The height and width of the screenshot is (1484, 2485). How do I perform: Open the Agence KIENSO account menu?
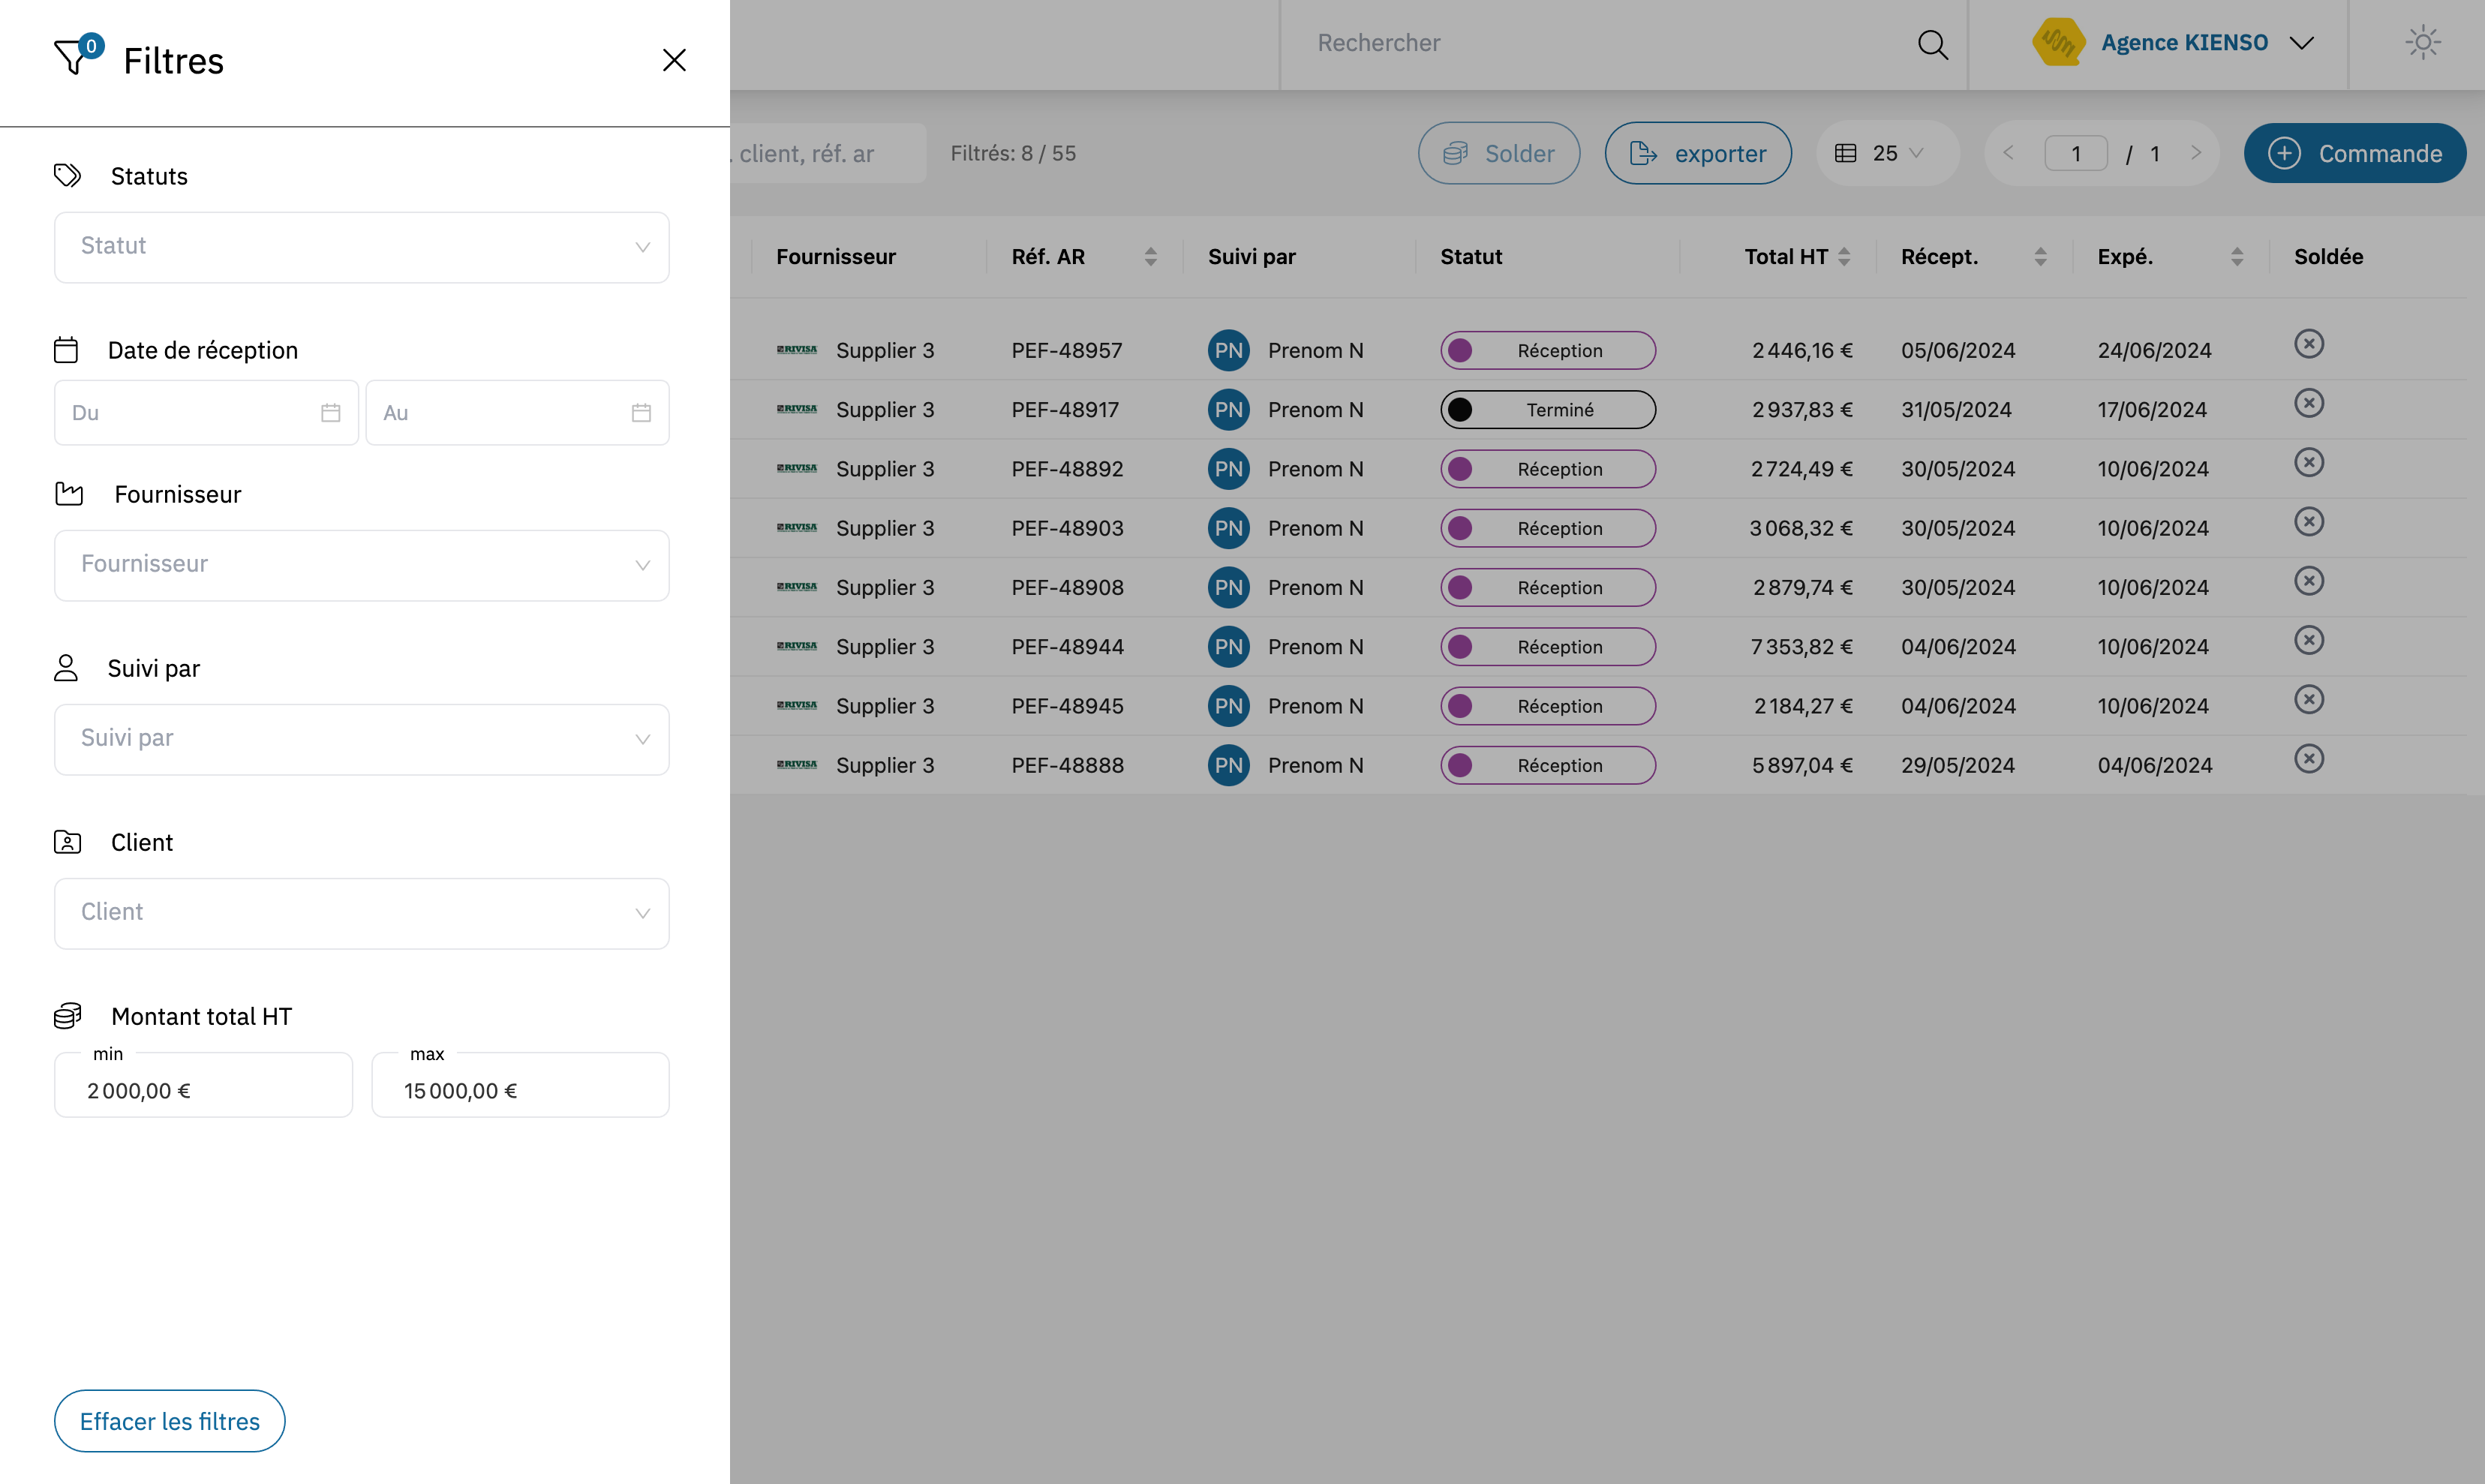2301,43
